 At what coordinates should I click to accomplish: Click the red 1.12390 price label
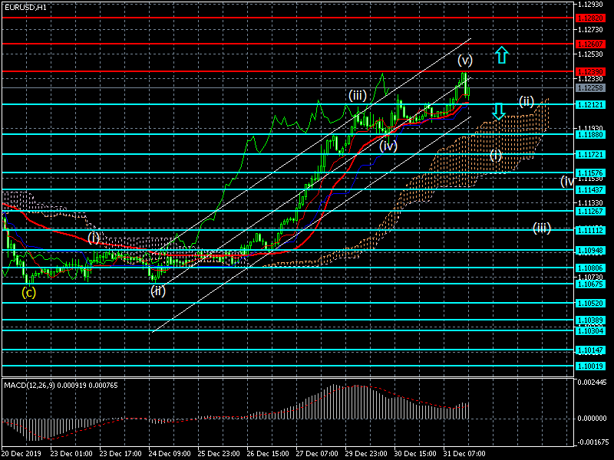591,71
